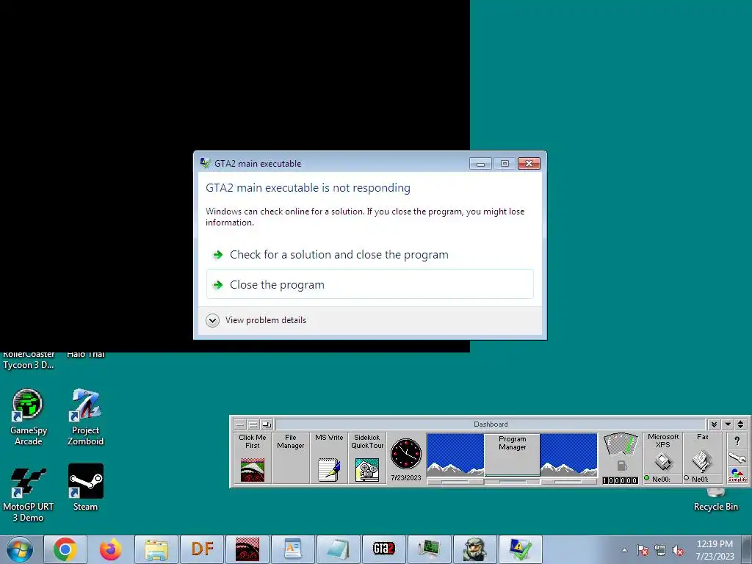Click first Dashboard title-bar layout button
This screenshot has height=564, width=752.
click(240, 424)
